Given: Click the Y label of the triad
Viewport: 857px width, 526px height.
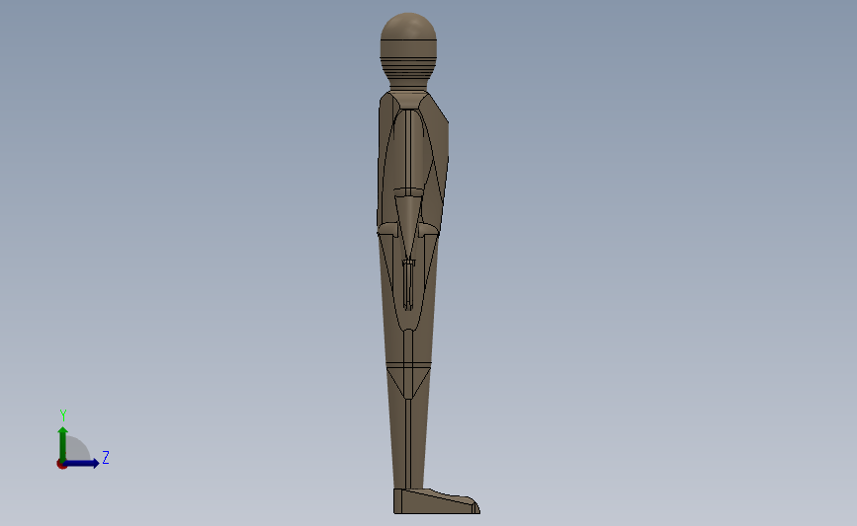Looking at the screenshot, I should 63,415.
